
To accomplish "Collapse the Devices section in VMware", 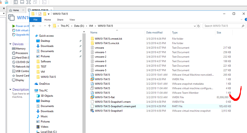I will coord(10,44).
